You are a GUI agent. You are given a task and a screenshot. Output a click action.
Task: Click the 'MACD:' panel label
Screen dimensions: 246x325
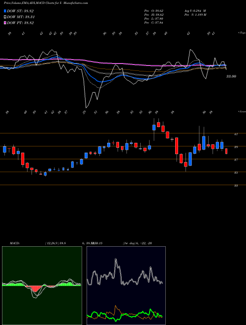click(15, 243)
